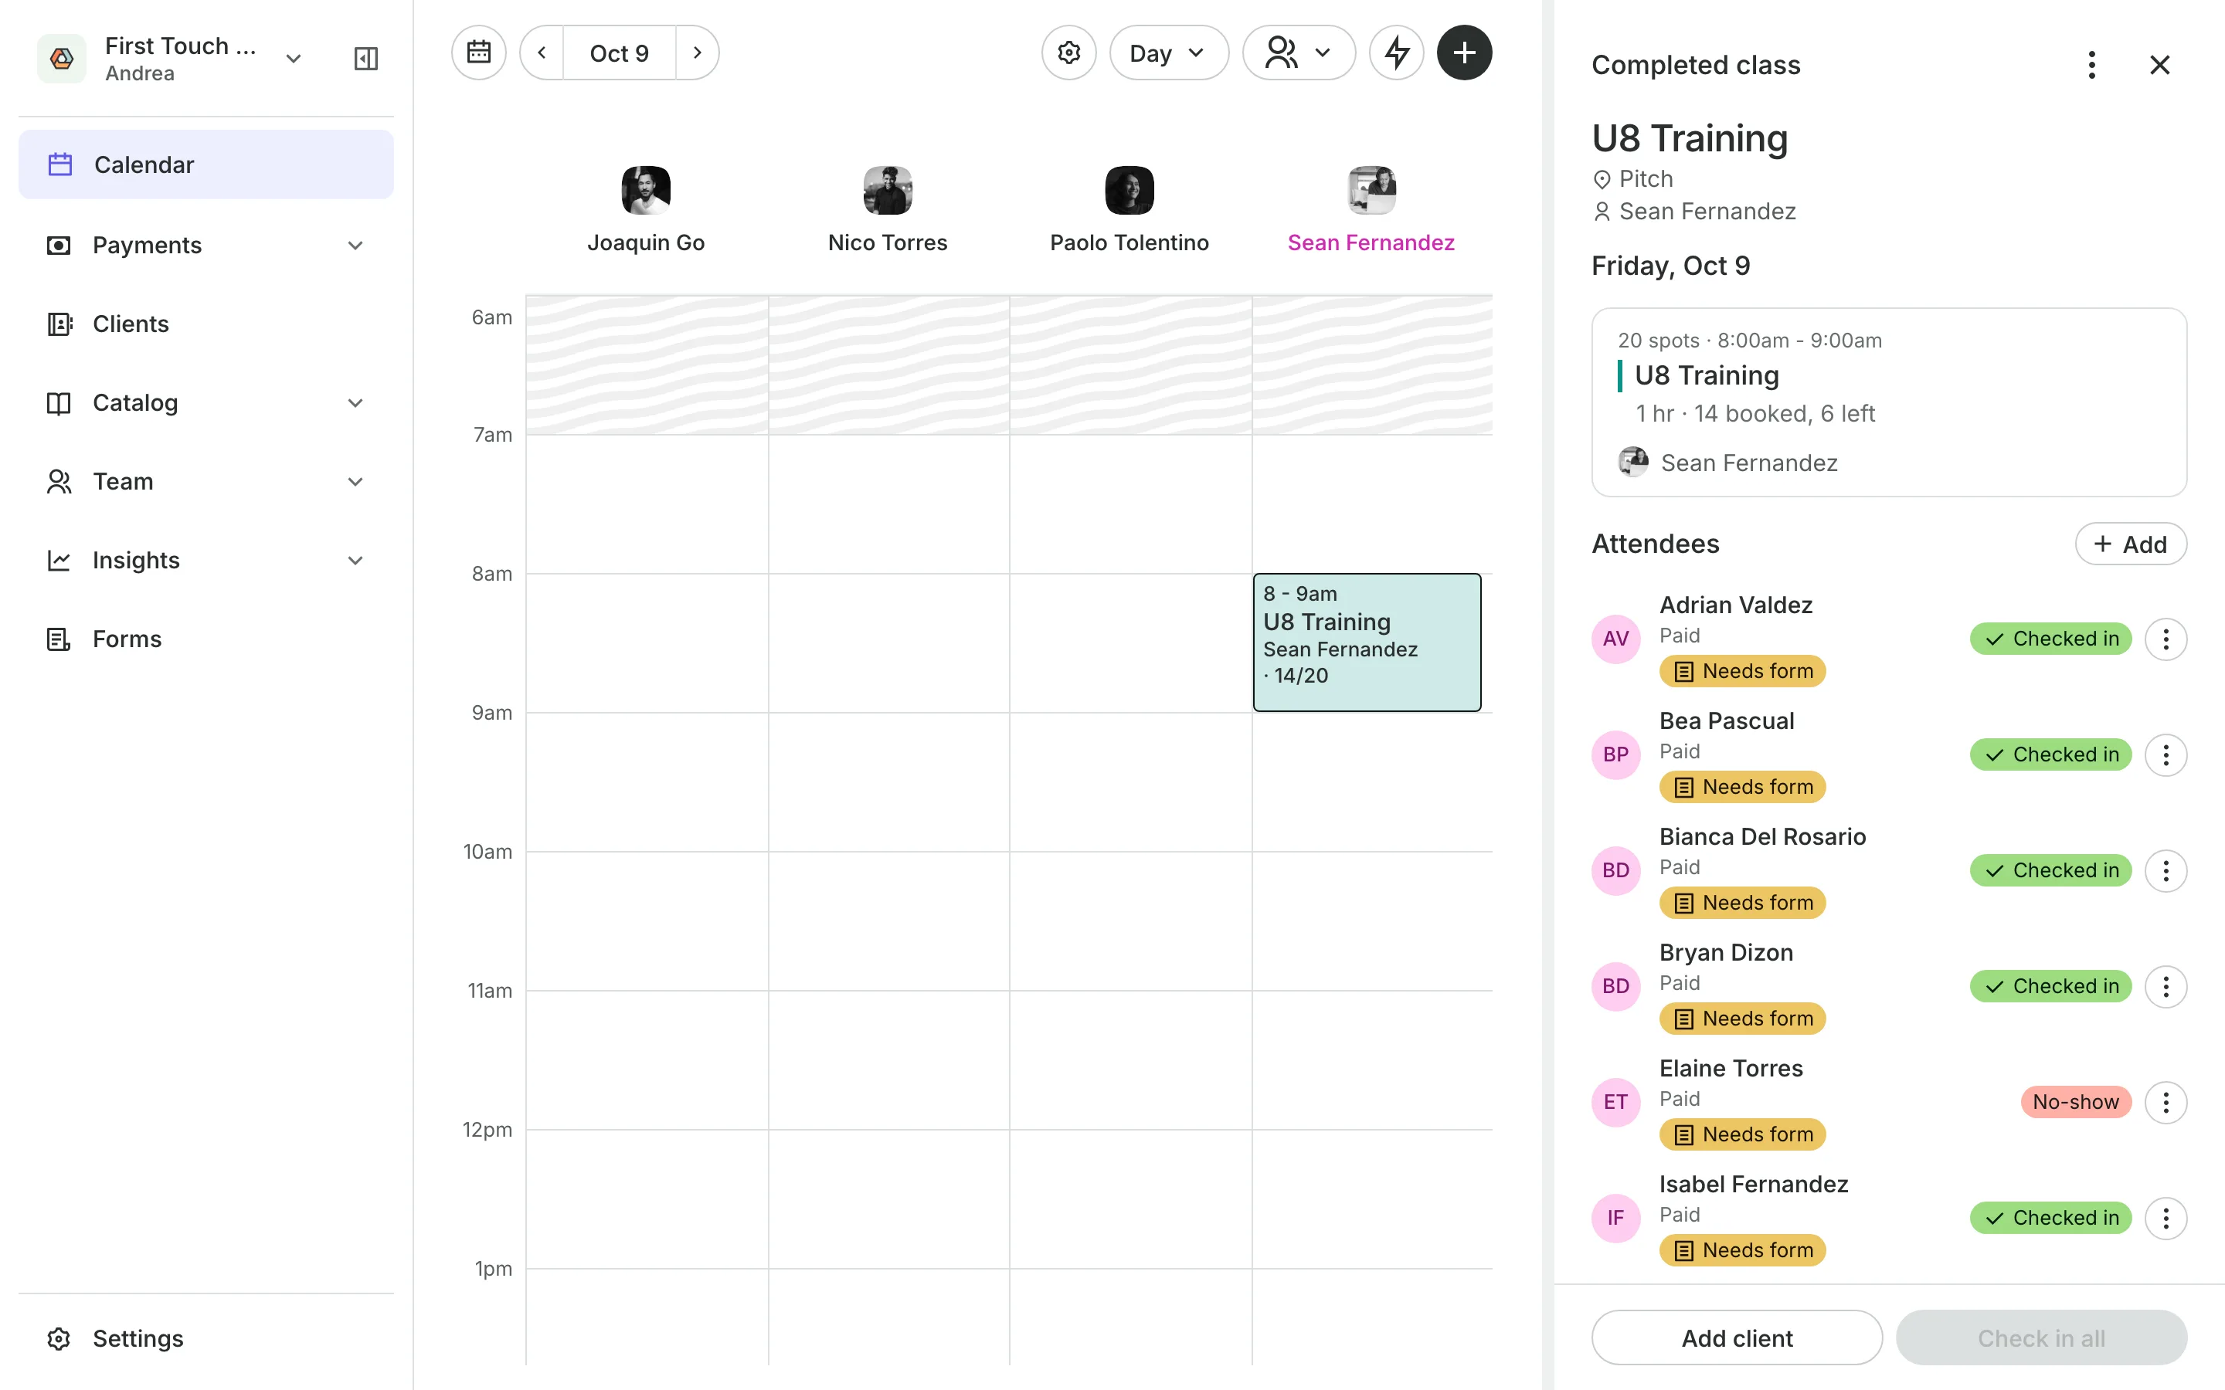The image size is (2225, 1390).
Task: Open the U8 Training calendar event
Action: (1366, 642)
